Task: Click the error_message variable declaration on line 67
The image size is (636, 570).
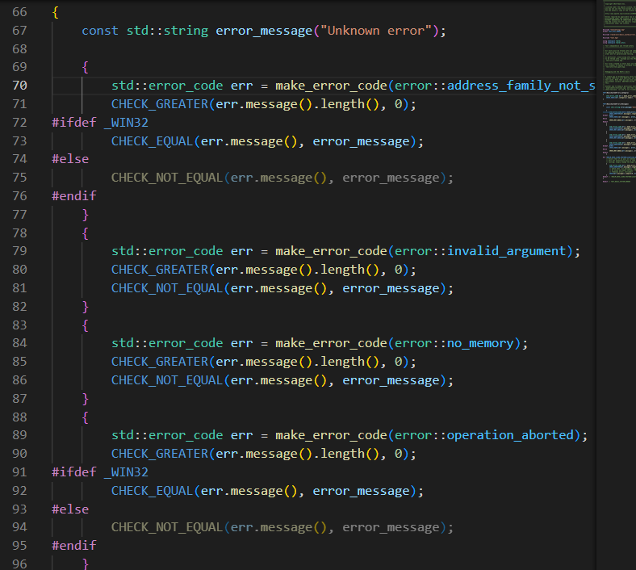Action: [264, 31]
